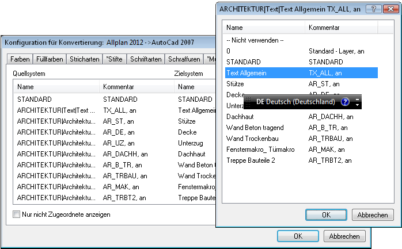
Task: Enable Nur nicht Zugeordnete anzeigen checkbox
Action: coord(16,214)
